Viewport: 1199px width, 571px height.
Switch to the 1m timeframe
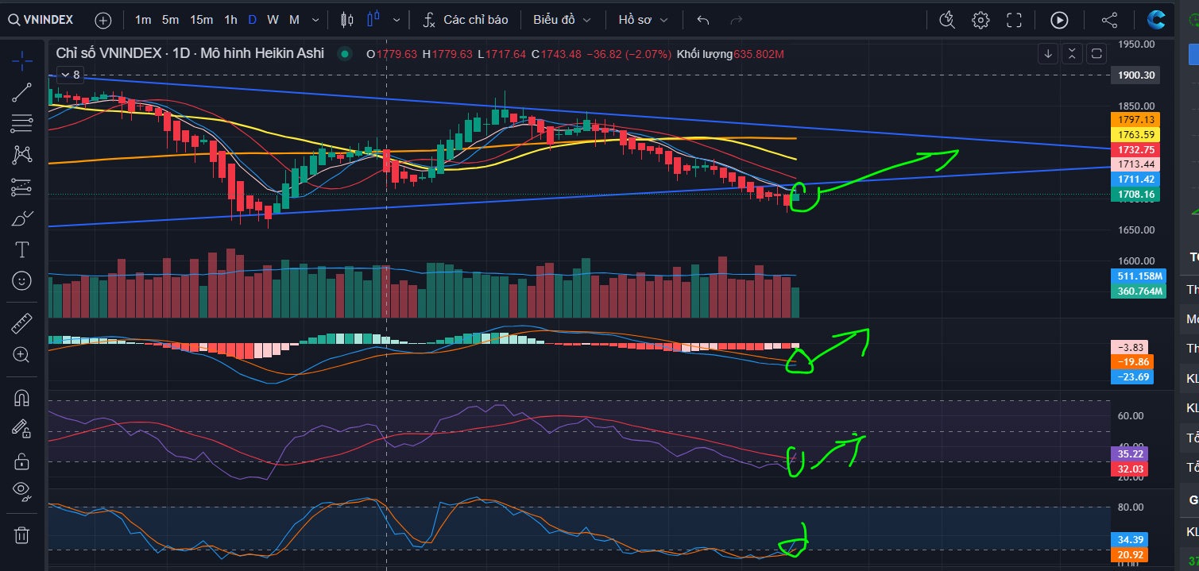click(x=143, y=20)
